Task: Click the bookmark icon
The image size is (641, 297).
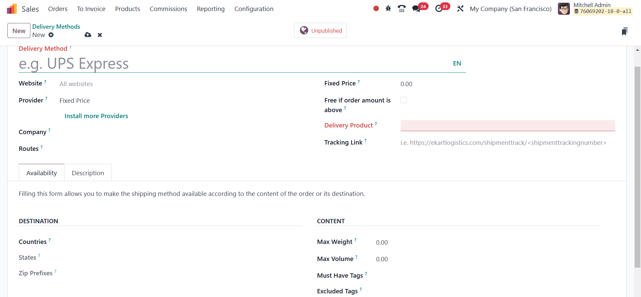Action: coord(624,31)
